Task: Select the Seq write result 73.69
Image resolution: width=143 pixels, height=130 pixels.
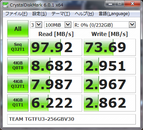Action: 110,47
